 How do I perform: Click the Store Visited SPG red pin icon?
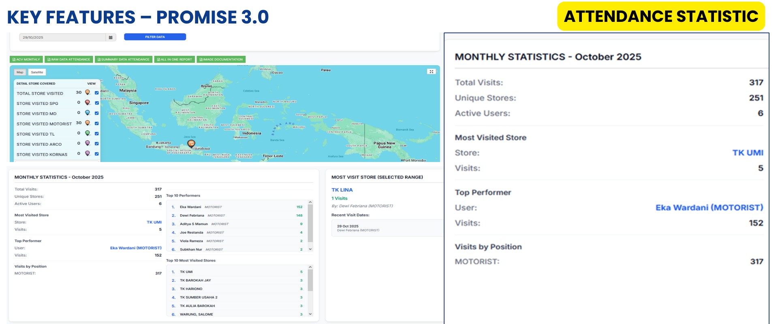pos(88,103)
